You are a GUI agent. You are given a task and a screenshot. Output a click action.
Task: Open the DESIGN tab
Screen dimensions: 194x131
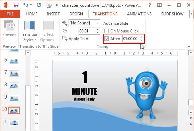coord(76,14)
